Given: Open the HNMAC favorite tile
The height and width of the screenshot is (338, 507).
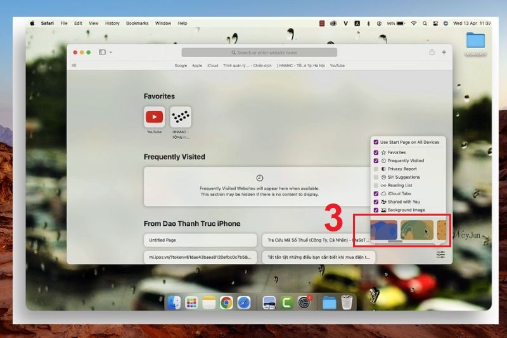Looking at the screenshot, I should tap(181, 117).
